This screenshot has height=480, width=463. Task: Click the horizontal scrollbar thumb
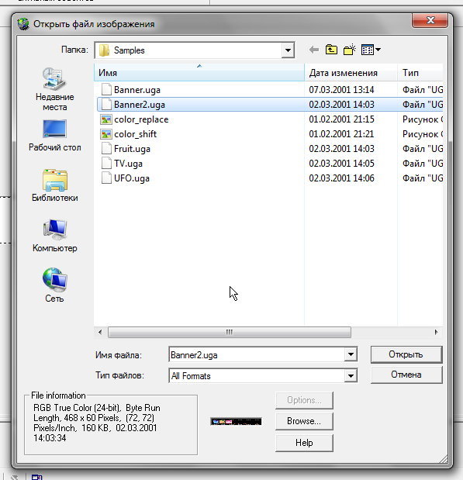coord(230,332)
